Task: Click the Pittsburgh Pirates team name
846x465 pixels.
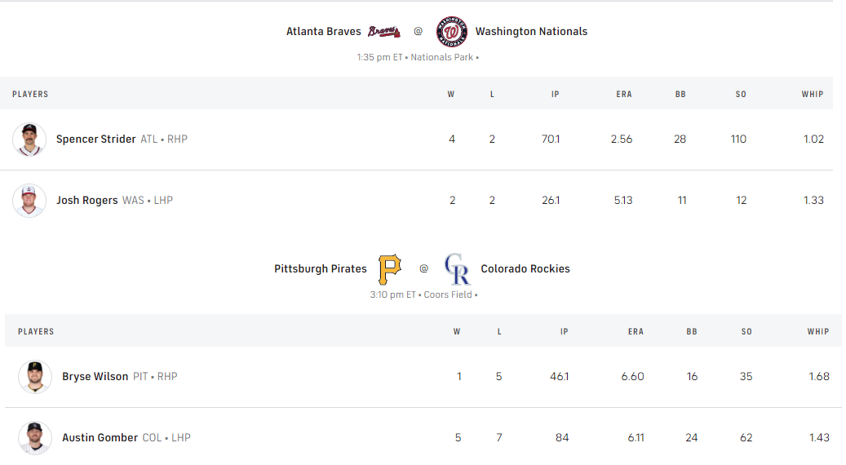Action: 319,268
